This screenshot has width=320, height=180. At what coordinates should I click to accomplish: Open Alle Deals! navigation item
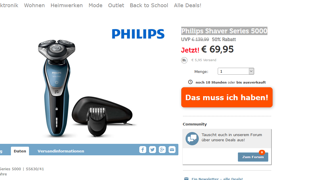[187, 5]
